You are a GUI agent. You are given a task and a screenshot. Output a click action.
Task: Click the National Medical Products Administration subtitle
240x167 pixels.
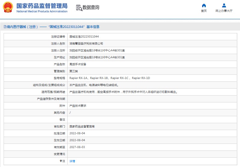coord(42,11)
